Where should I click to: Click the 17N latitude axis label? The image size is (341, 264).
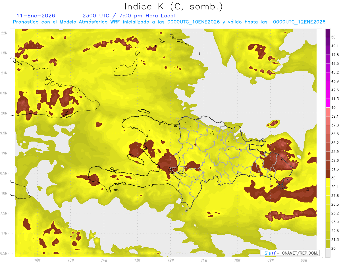tap(4, 234)
